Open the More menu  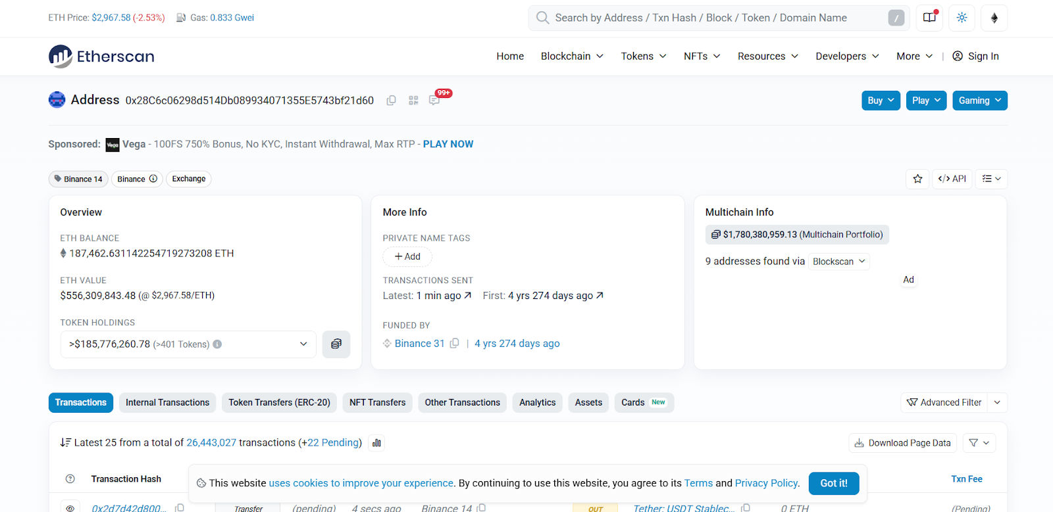(914, 57)
